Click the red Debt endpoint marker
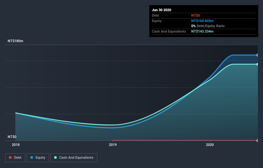This screenshot has width=263, height=168. click(257, 141)
